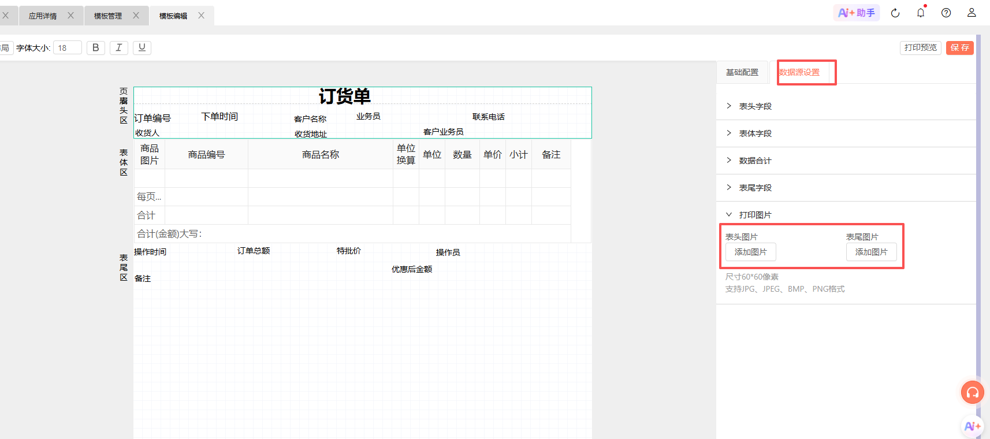Viewport: 990px width, 439px height.
Task: Expand the 表体字段 section
Action: 846,133
